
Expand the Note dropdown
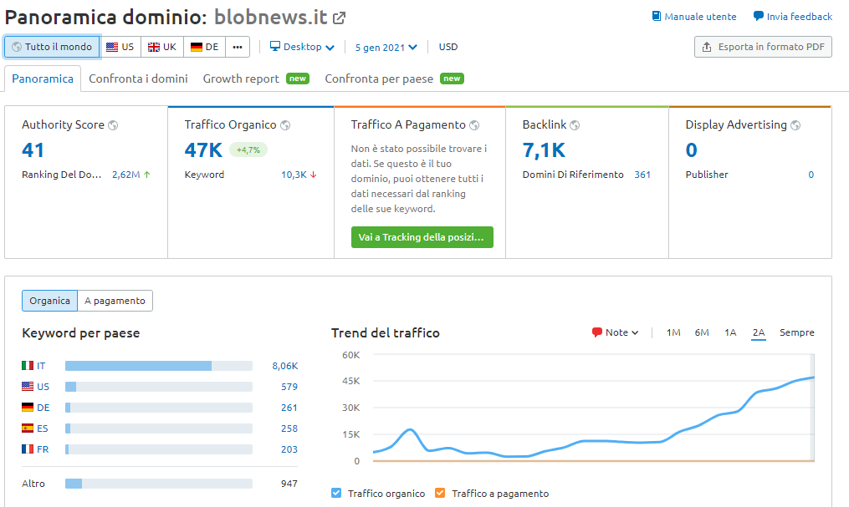[x=615, y=332]
